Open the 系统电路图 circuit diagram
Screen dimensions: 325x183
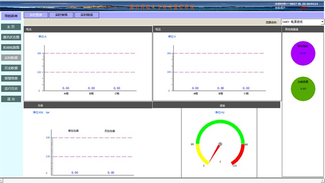pos(11,48)
